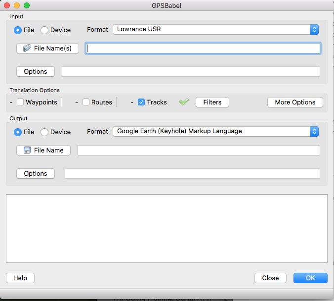Screen dimensions: 334x301
Task: Focus the input file name text field
Action: [203, 48]
